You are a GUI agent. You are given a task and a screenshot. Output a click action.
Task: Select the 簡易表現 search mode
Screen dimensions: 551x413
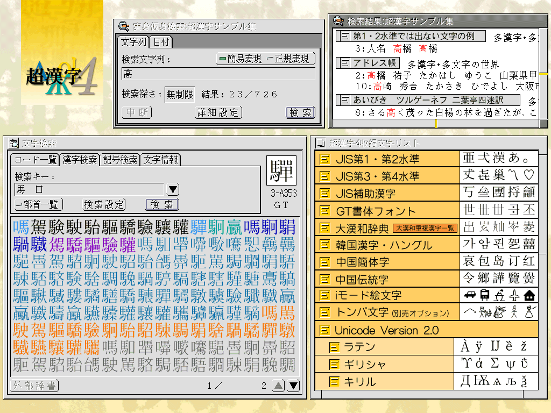tap(241, 59)
